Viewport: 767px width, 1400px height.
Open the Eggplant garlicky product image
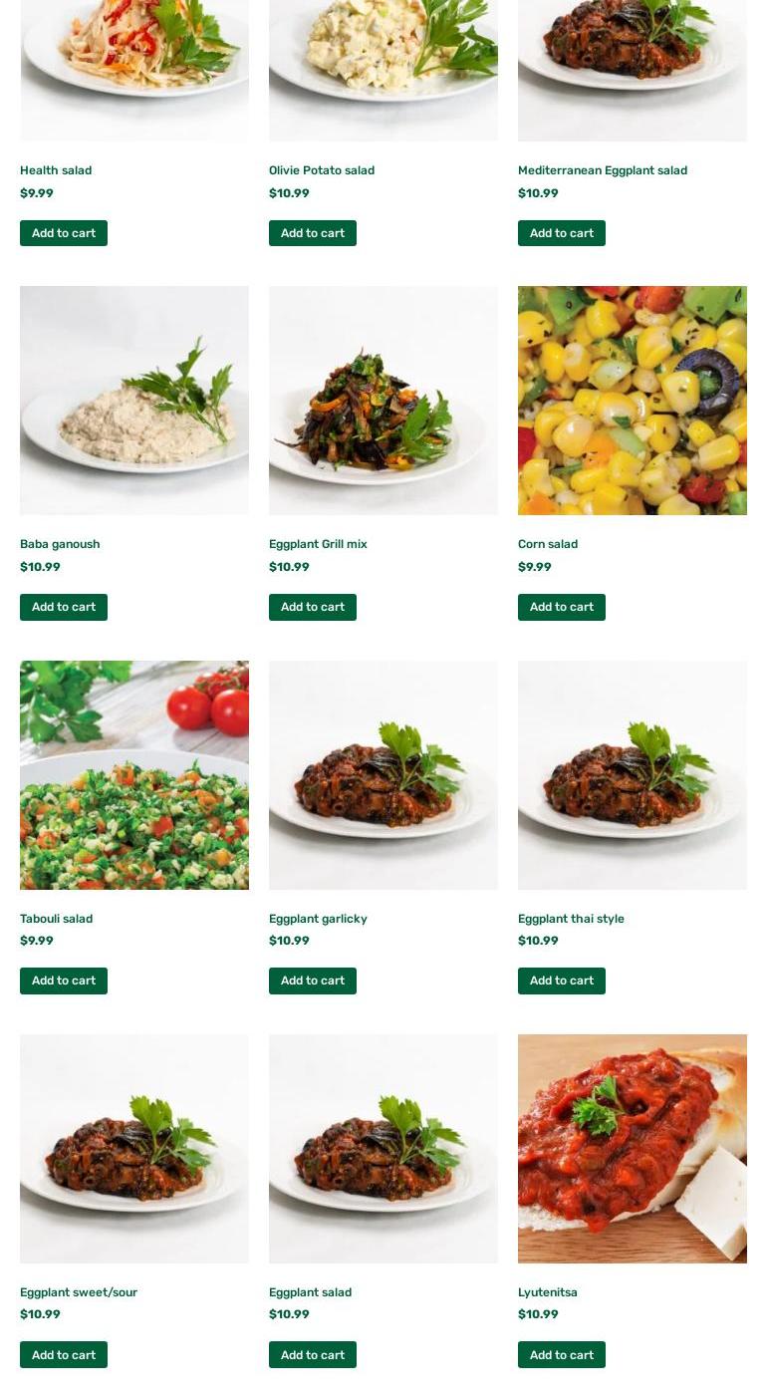[383, 775]
